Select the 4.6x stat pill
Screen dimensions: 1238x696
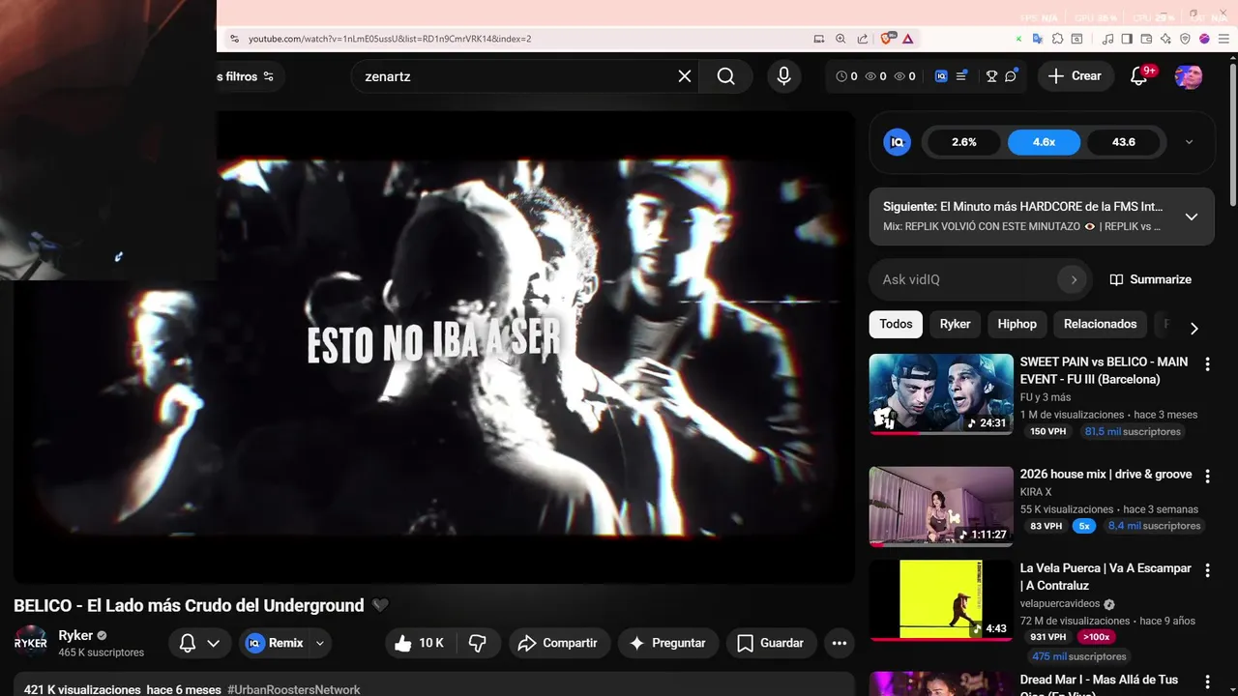[x=1044, y=142]
